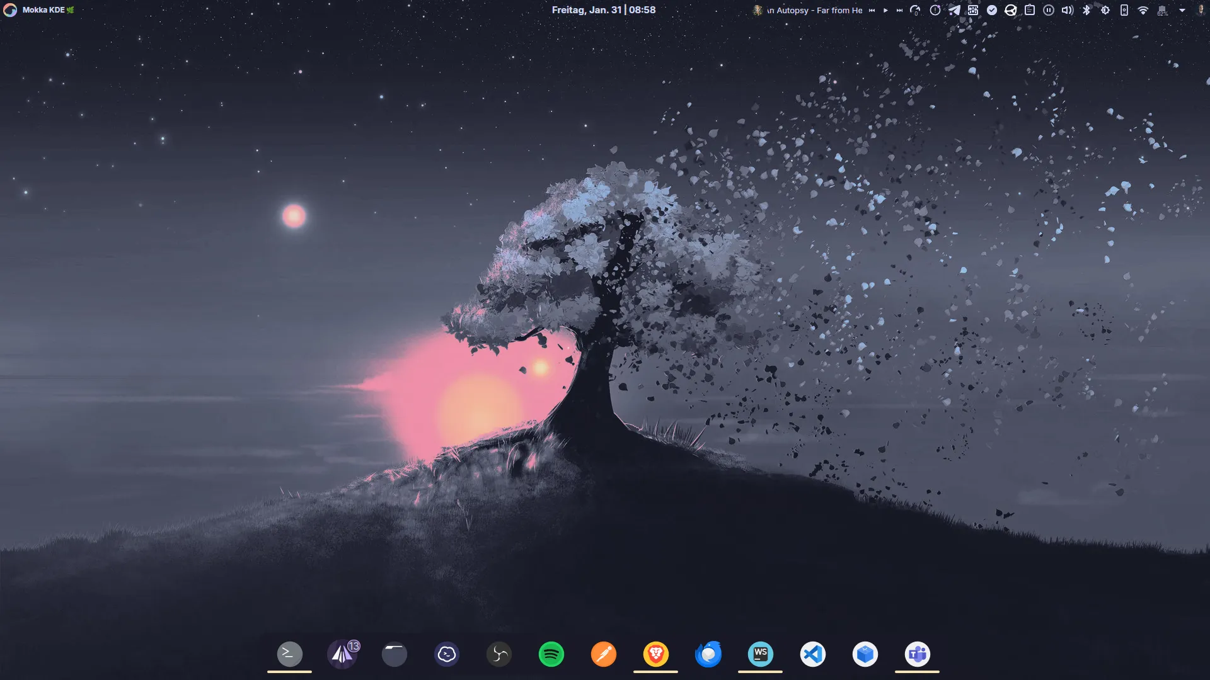Skip to the next track in the panel
This screenshot has width=1210, height=680.
pos(899,10)
